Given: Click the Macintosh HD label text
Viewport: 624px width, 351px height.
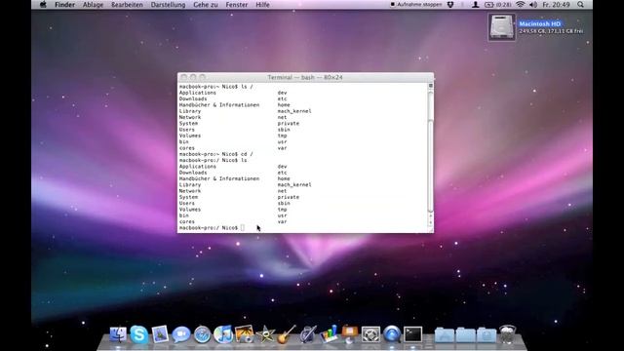Looking at the screenshot, I should tap(539, 23).
